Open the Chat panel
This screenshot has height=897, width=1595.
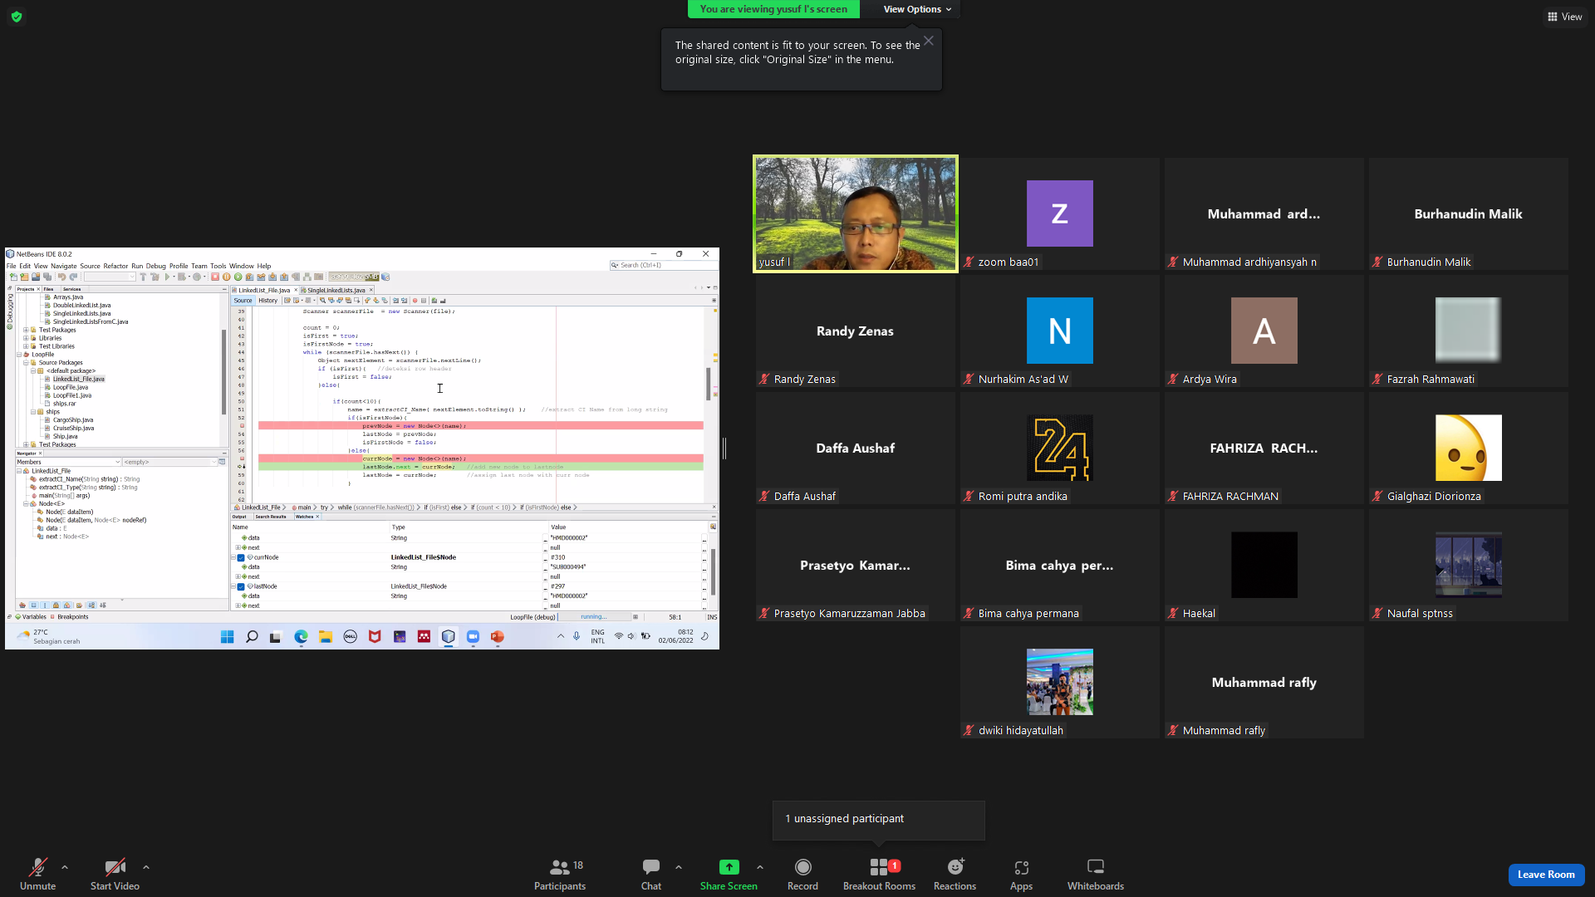coord(651,875)
